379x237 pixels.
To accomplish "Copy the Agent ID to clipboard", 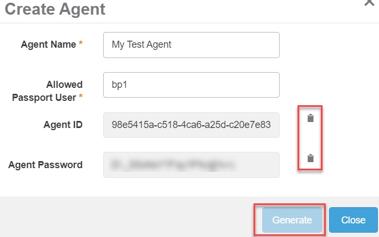I will (311, 118).
